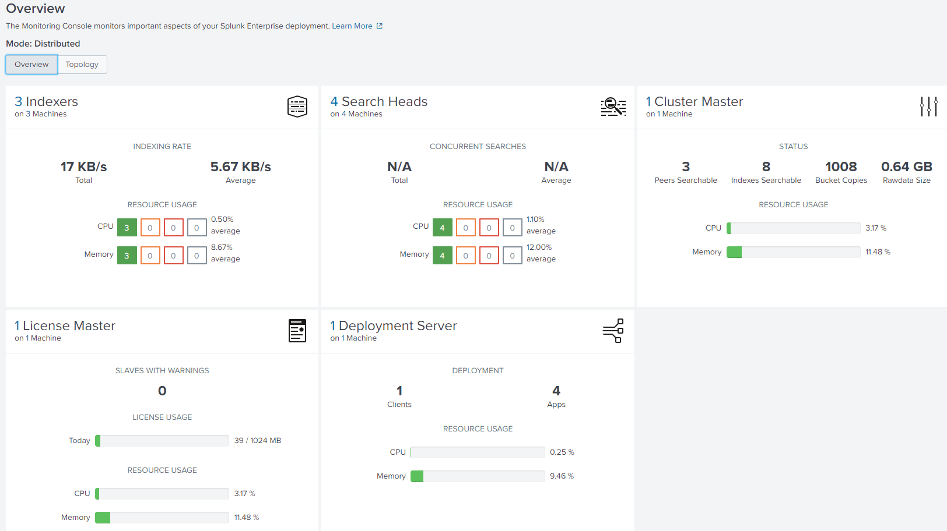
Task: Click orange Search Heads CPU box
Action: pyautogui.click(x=466, y=228)
